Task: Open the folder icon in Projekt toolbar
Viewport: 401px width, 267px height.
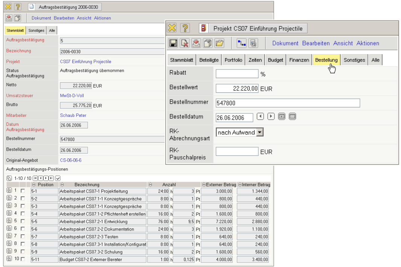Action: pos(220,43)
